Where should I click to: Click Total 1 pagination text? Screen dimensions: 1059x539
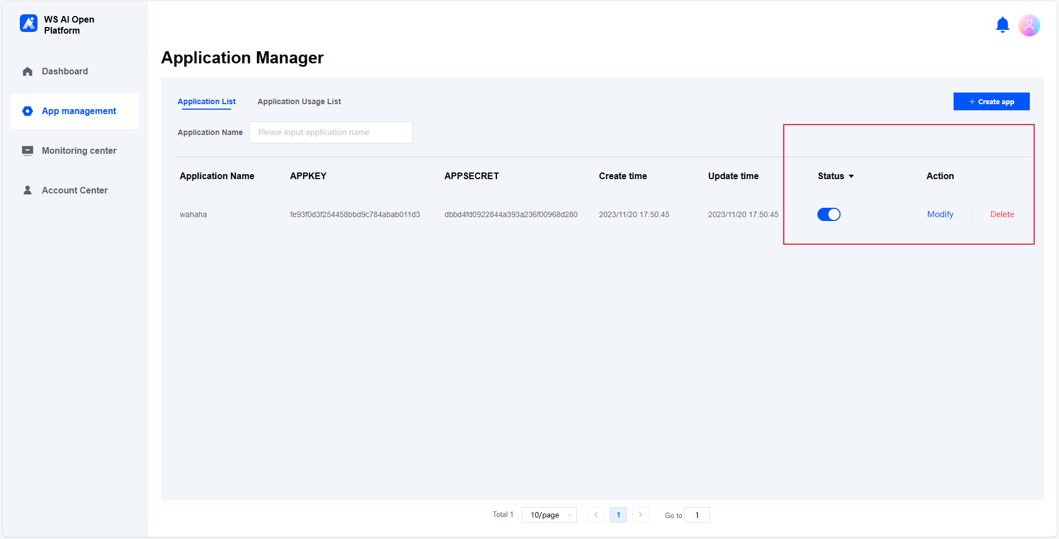[x=502, y=515]
